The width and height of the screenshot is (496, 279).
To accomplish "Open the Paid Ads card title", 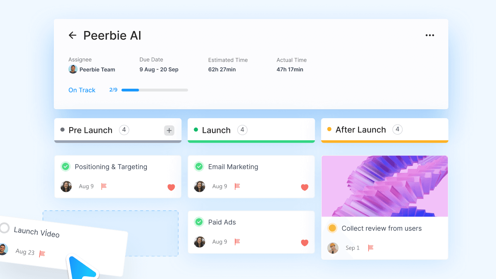I will tap(222, 222).
